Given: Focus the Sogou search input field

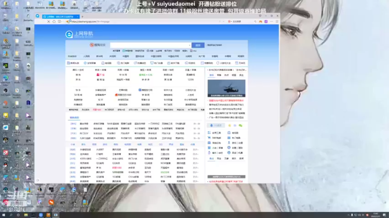Looking at the screenshot, I should click(x=150, y=45).
